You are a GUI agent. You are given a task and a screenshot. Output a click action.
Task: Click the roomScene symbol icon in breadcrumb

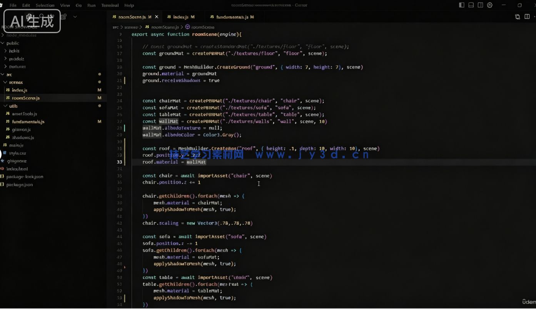(187, 27)
